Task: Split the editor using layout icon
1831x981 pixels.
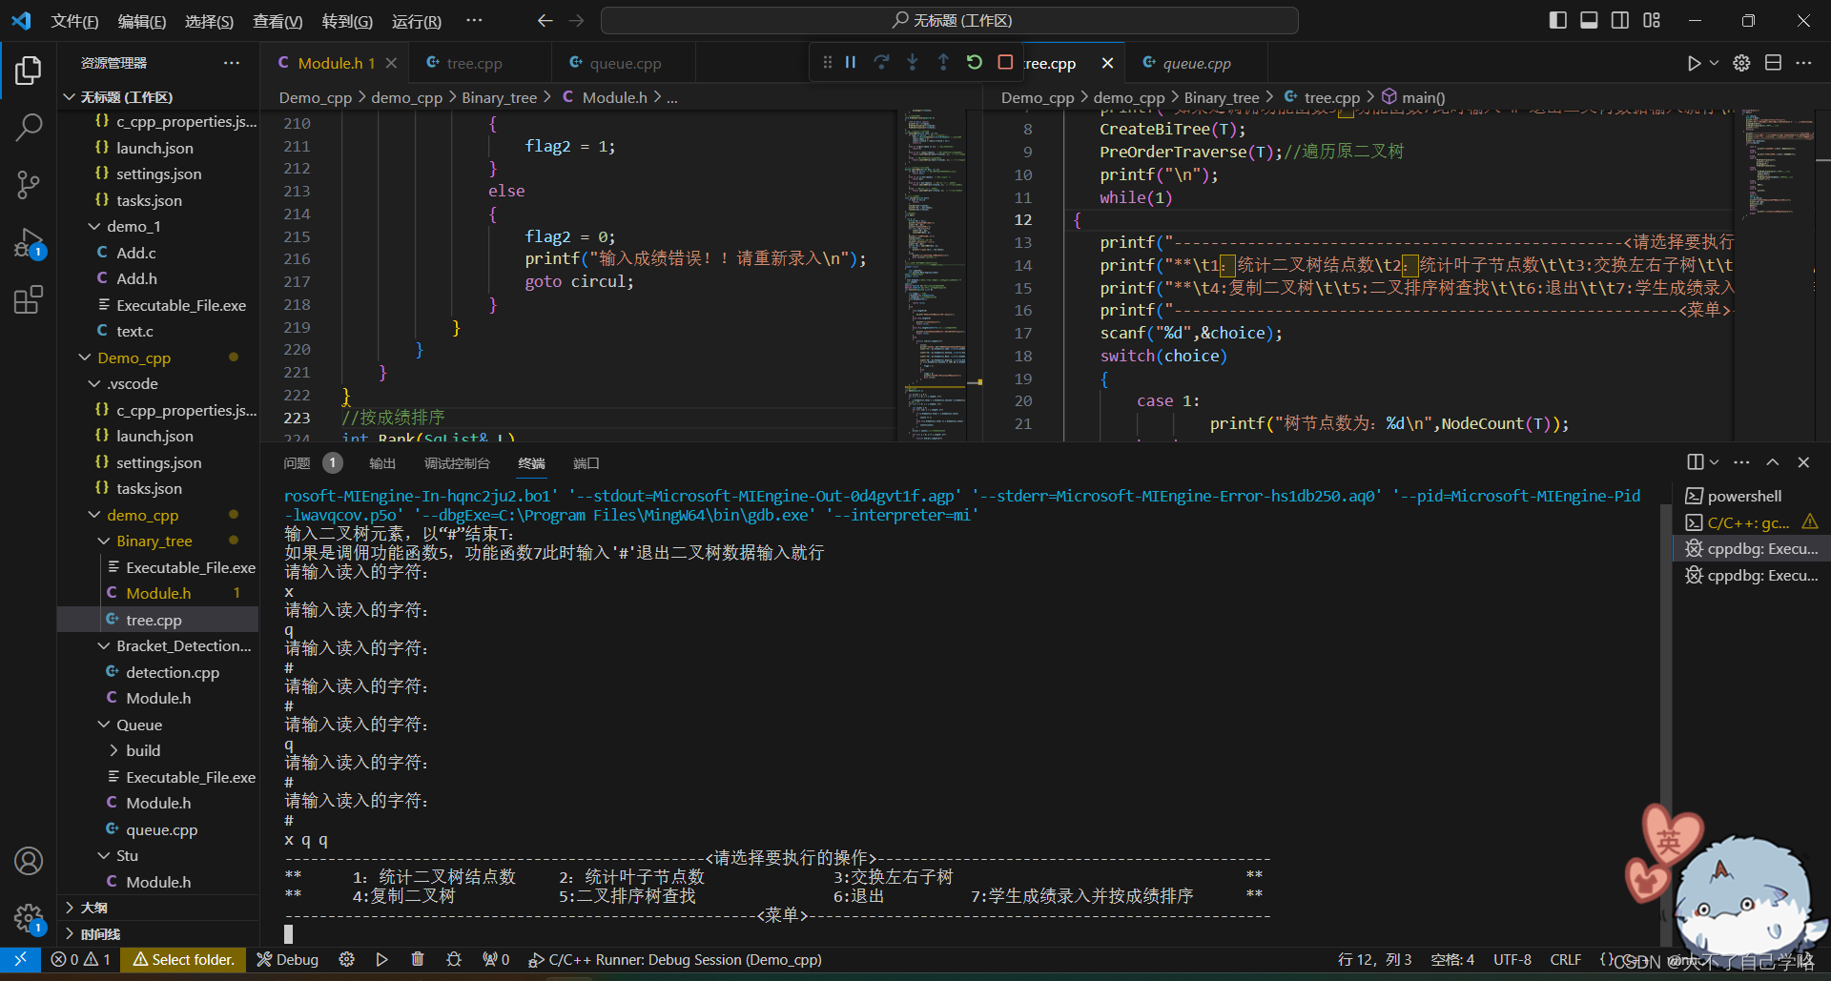Action: click(1773, 63)
